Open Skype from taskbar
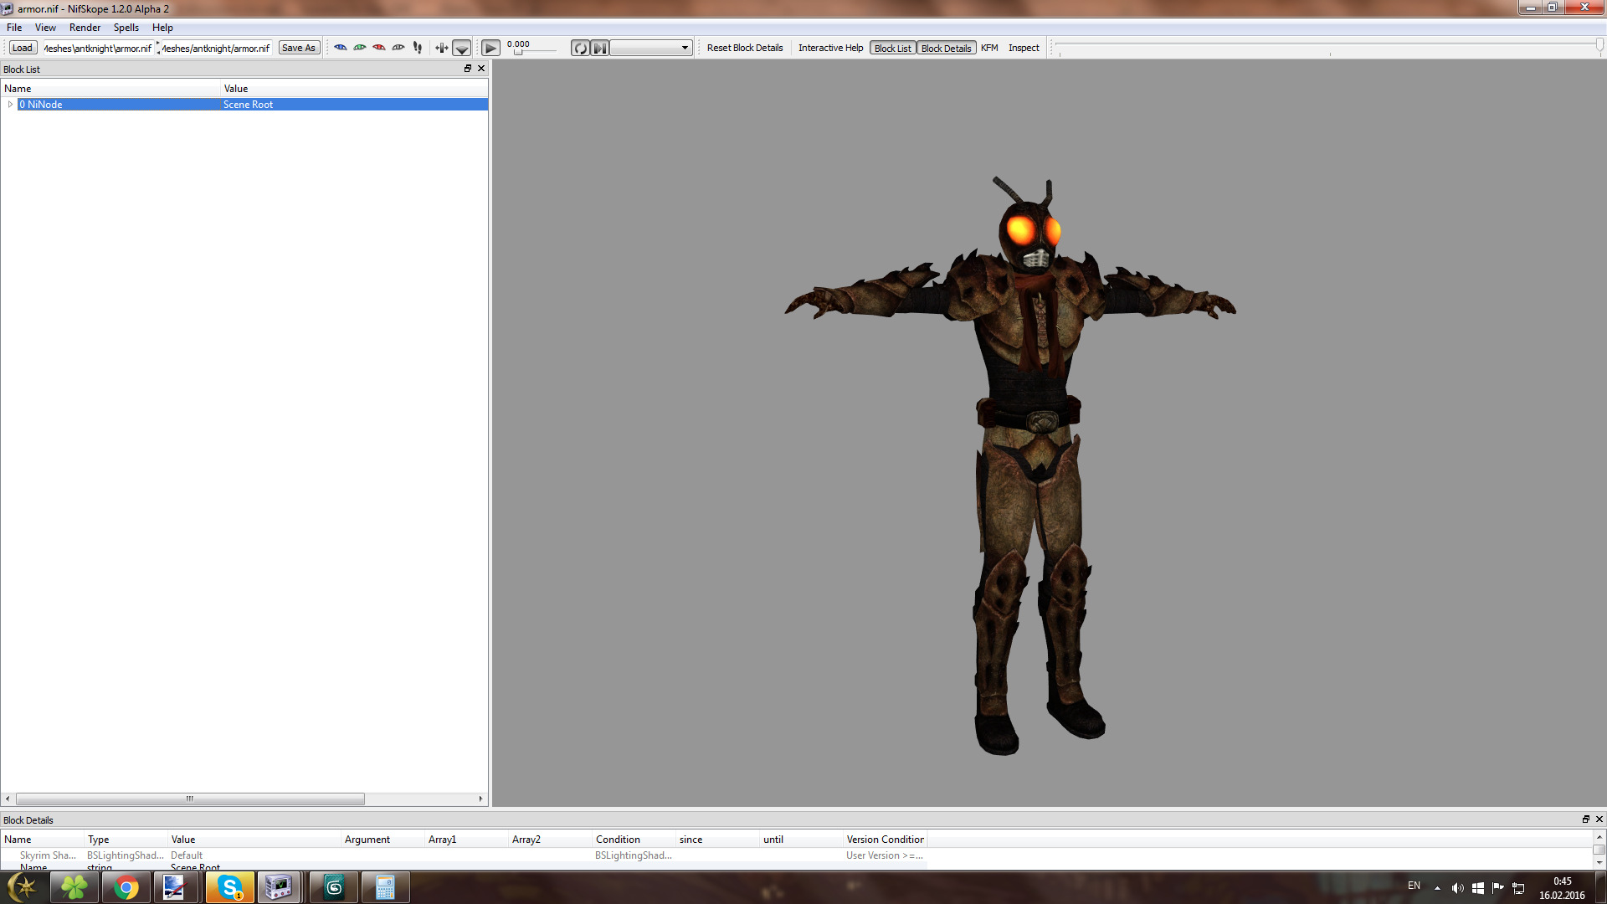The image size is (1607, 904). pyautogui.click(x=230, y=887)
